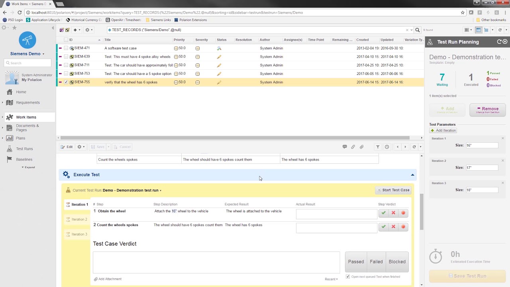Set test case verdict to Blocked
The height and width of the screenshot is (287, 510).
click(397, 262)
